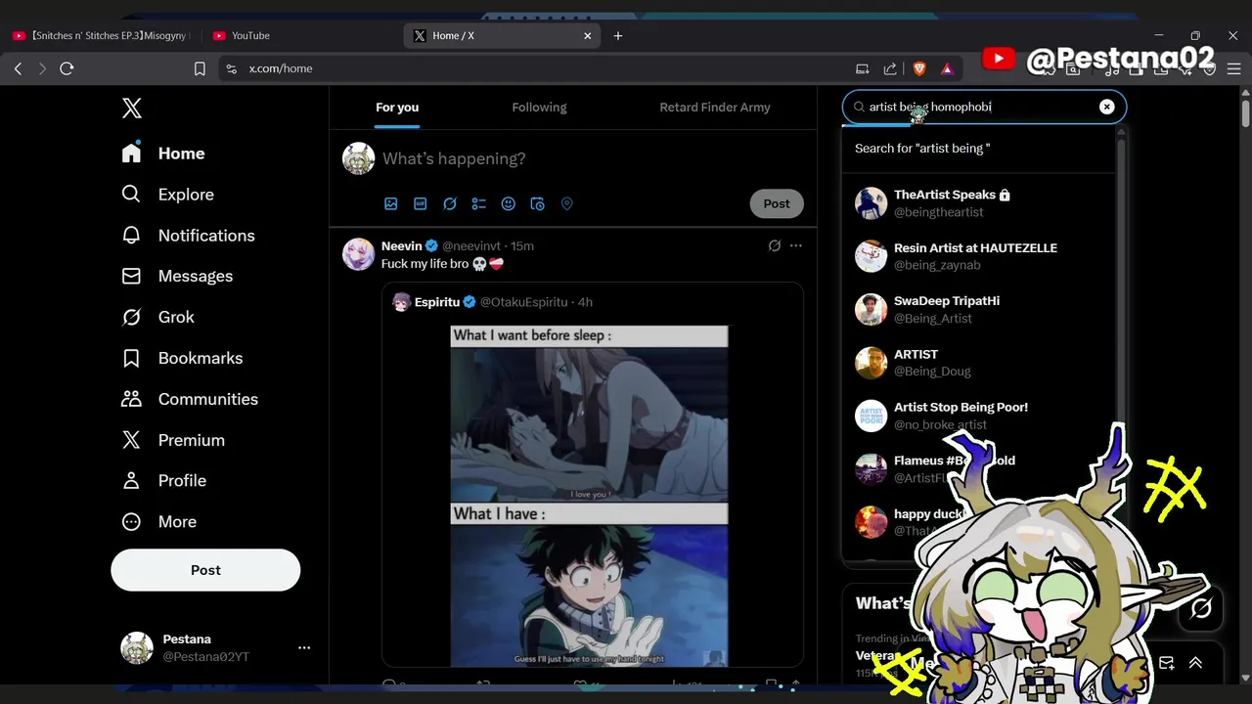Bookmark this page with the bookmark icon

(x=200, y=68)
